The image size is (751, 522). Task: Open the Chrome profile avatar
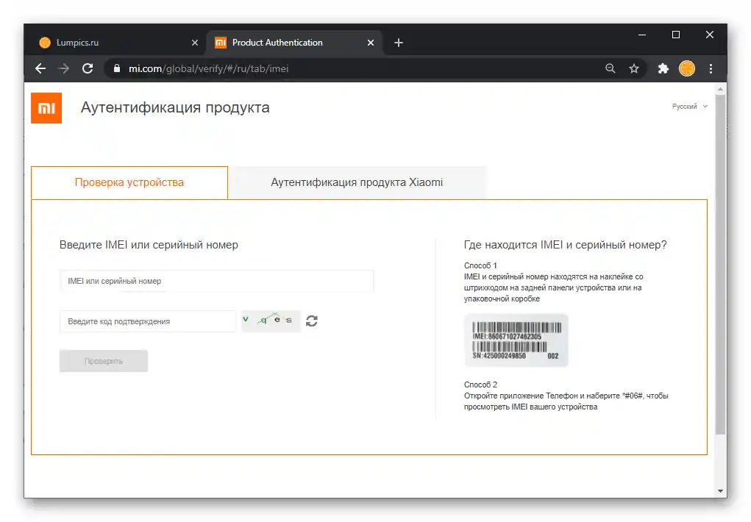click(x=687, y=68)
